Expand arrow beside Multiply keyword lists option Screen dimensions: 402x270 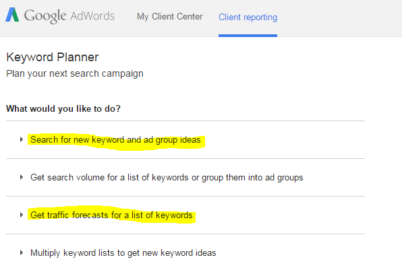pos(22,252)
